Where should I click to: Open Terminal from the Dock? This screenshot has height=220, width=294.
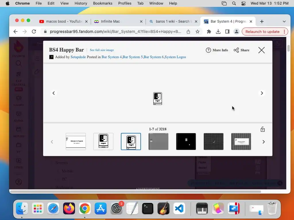point(148,208)
